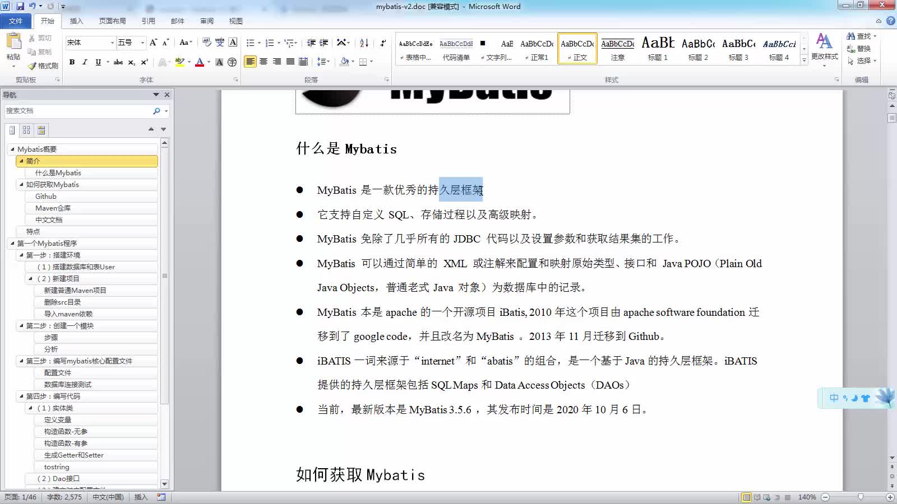Open the Borders dropdown arrow
Screen dimensions: 897x504
(x=371, y=62)
